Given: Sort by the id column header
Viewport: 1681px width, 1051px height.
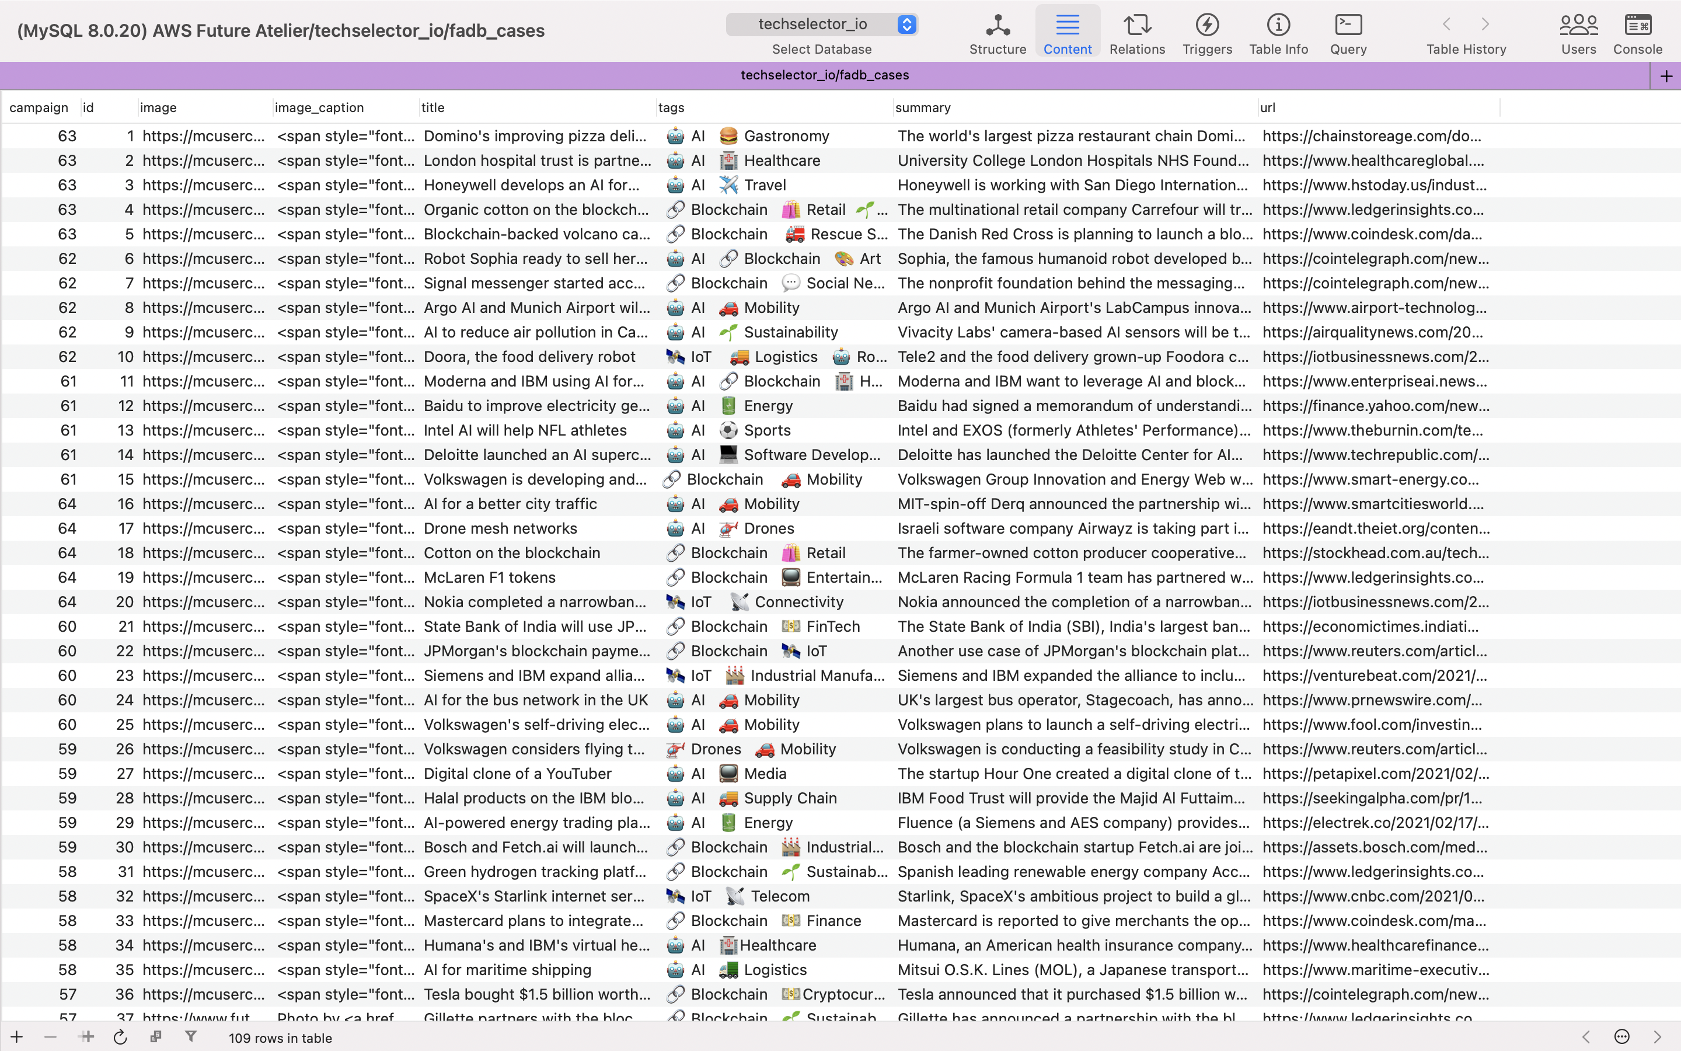Looking at the screenshot, I should [109, 108].
